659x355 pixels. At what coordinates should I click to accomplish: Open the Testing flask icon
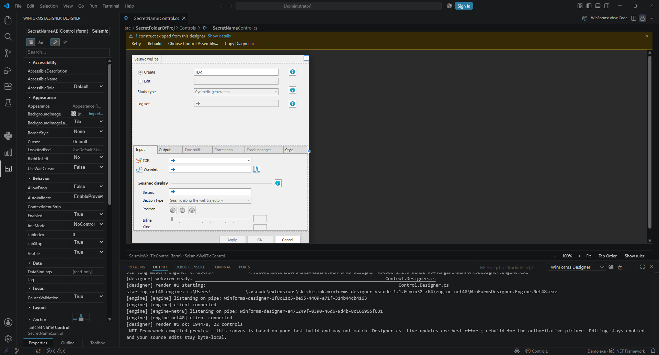8,103
